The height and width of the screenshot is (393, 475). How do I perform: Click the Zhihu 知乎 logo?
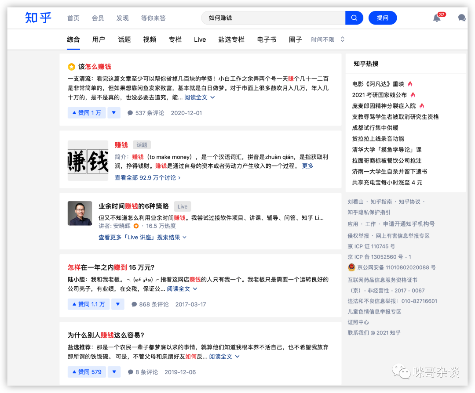(38, 18)
